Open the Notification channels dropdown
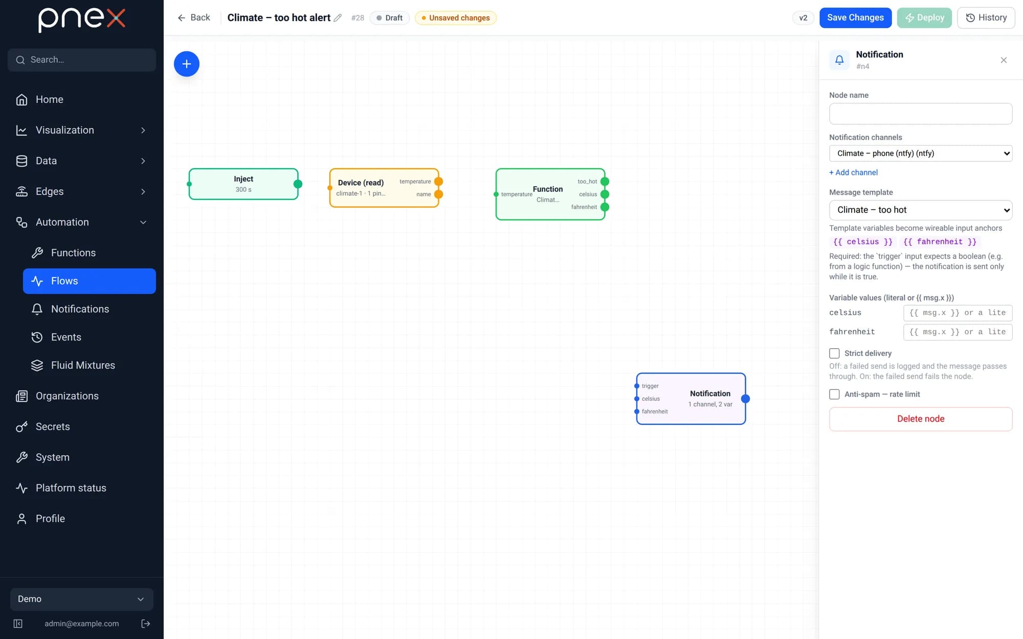 pos(921,153)
